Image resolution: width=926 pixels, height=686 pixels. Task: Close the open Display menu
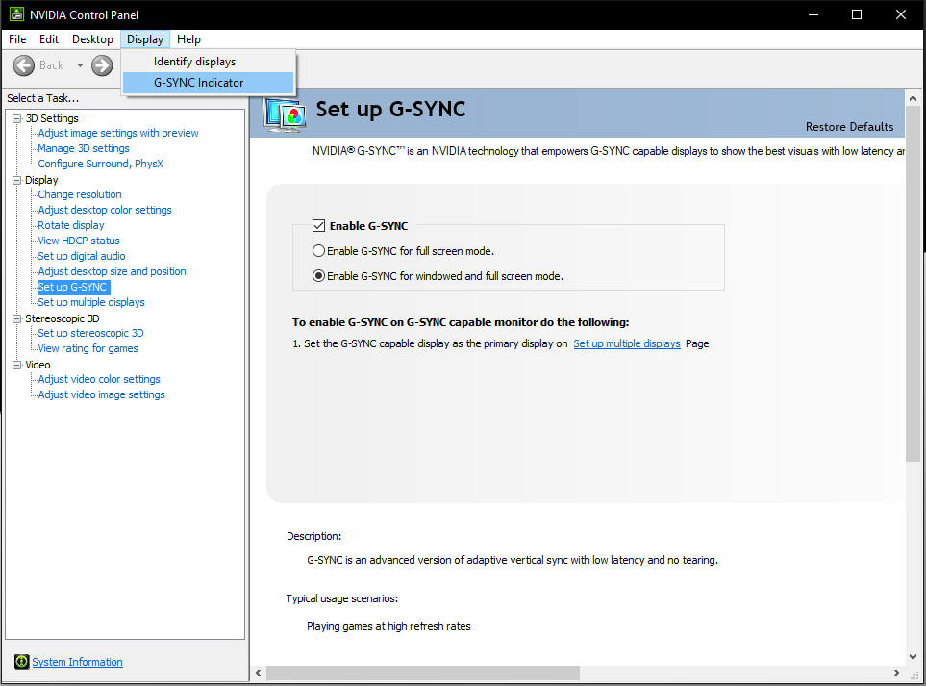click(x=144, y=39)
